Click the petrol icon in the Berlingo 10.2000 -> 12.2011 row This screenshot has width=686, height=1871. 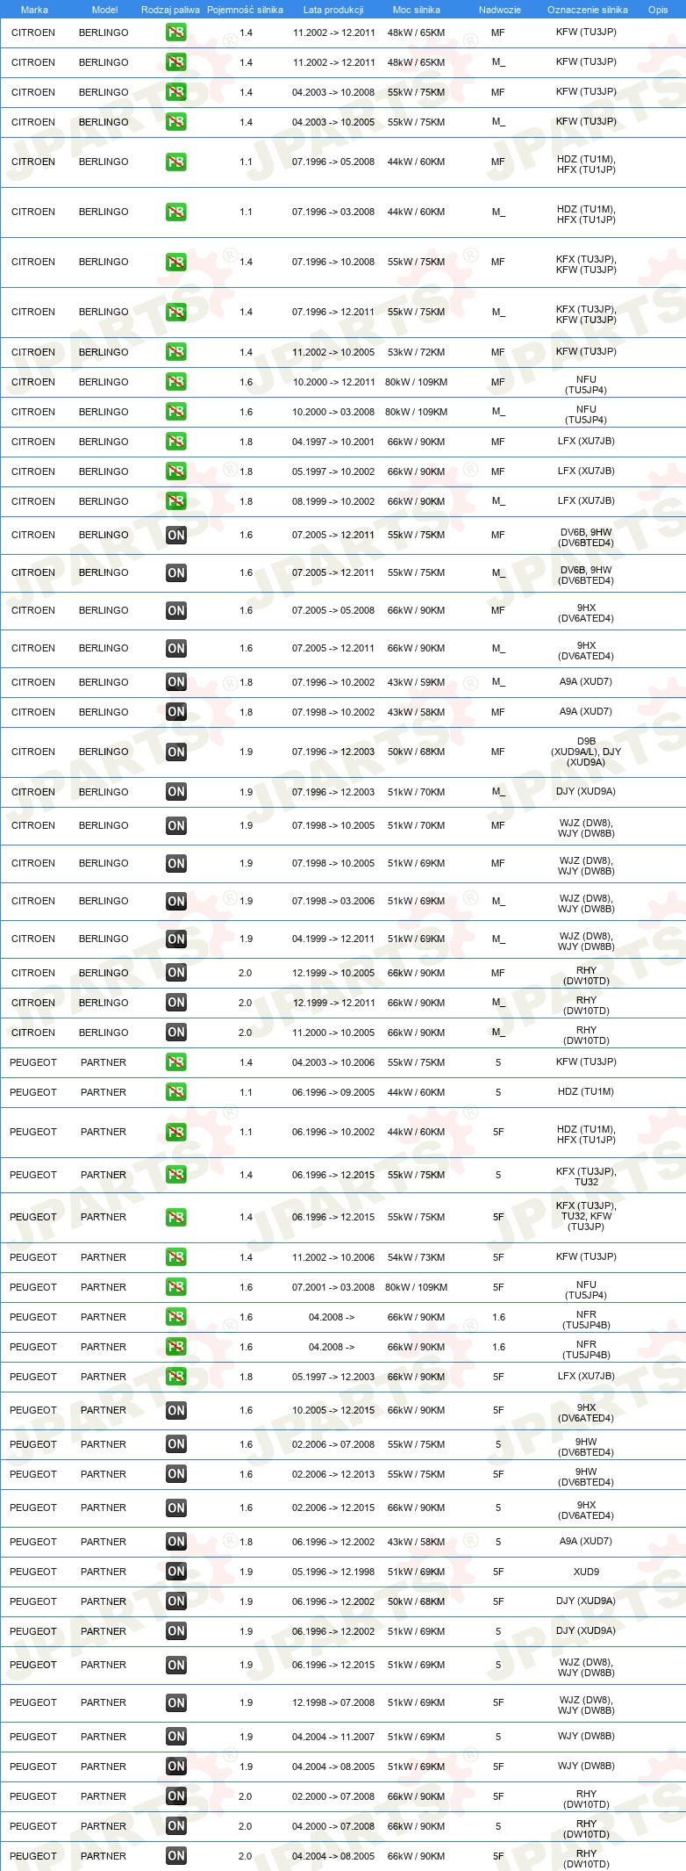[x=176, y=382]
